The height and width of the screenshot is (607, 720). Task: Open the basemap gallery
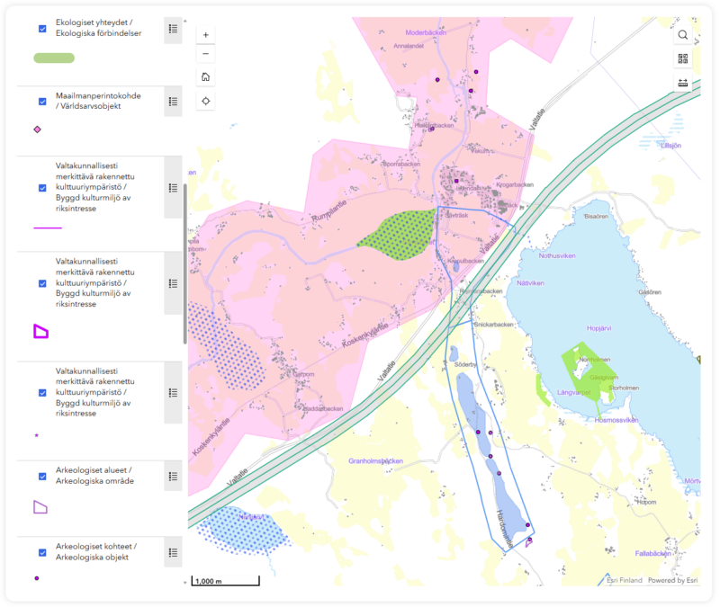683,59
